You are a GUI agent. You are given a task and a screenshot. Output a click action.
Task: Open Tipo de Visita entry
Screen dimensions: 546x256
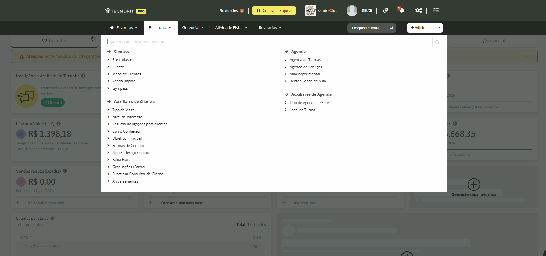click(123, 110)
